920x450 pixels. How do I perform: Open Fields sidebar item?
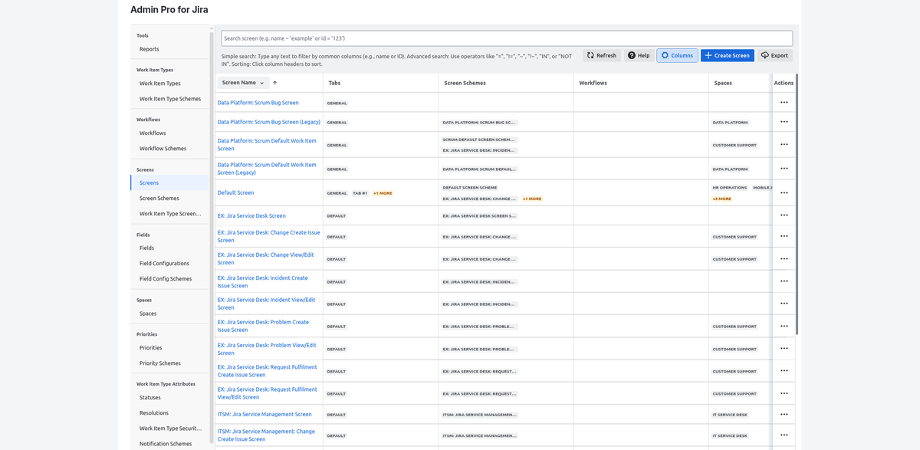[146, 248]
